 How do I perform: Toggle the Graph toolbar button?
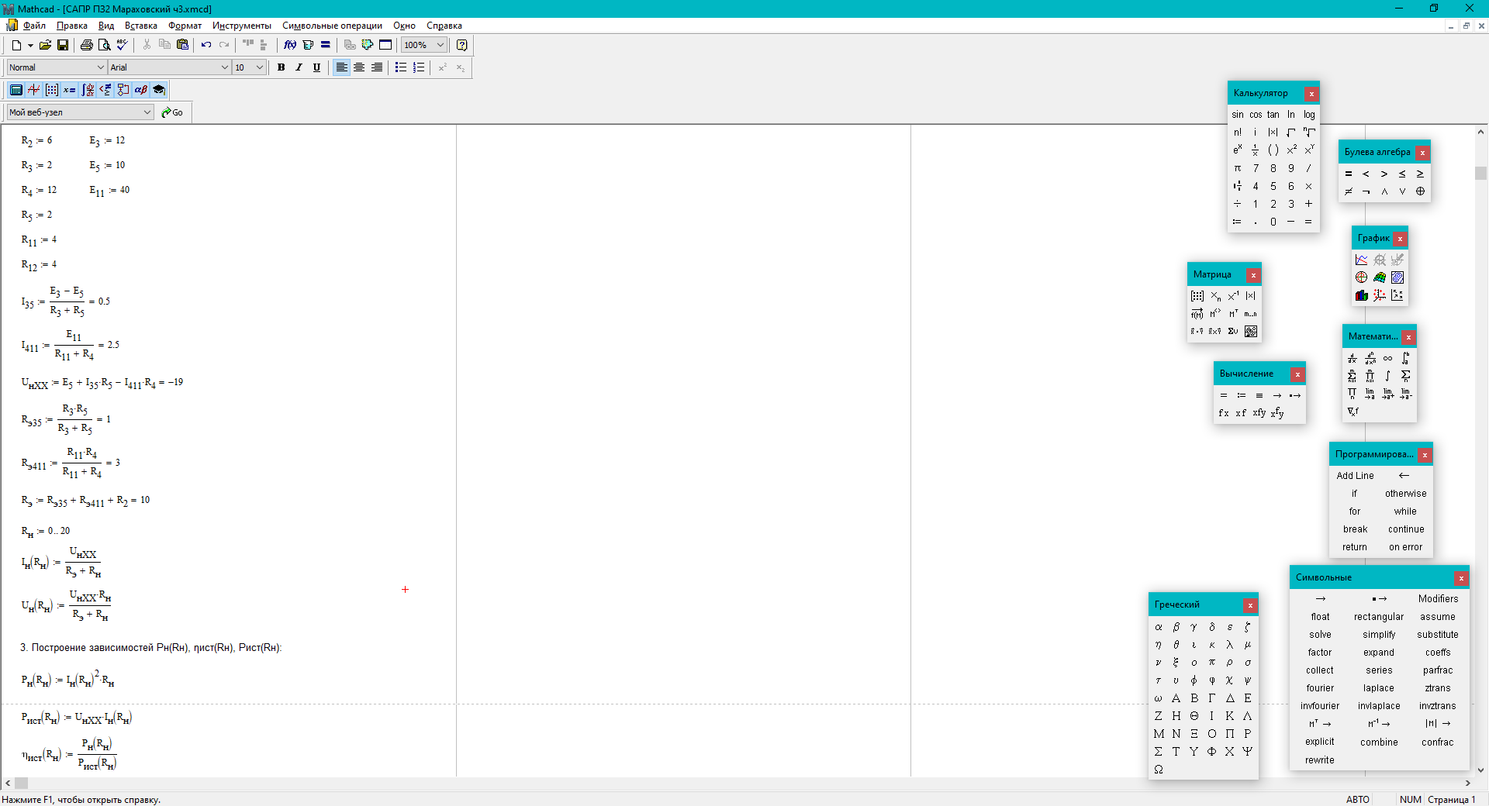(x=34, y=90)
